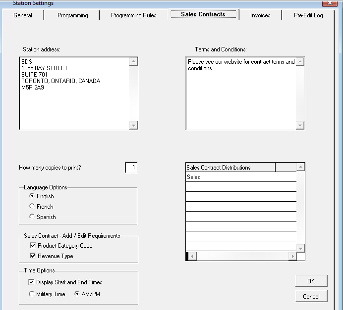Choose Military Time format
343x310 pixels.
pos(32,294)
